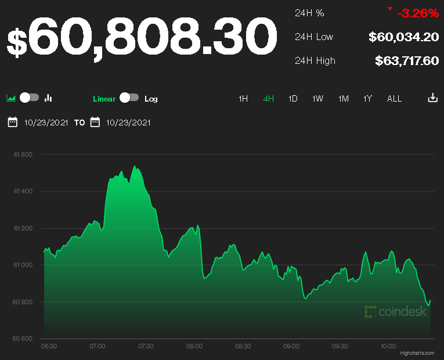The image size is (444, 360).
Task: Switch to the 1D time range
Action: click(x=293, y=99)
